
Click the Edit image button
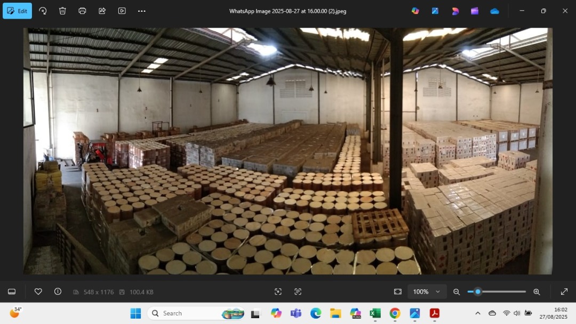tap(17, 11)
